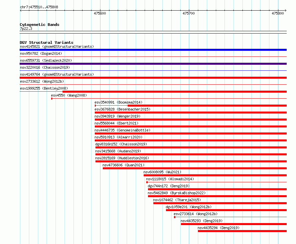Click the nsv4145821 (gnomADStructuralVariants) label

coord(57,46)
